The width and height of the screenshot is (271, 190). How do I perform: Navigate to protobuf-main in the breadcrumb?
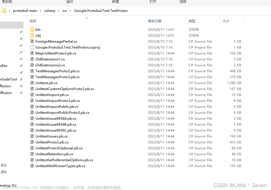pyautogui.click(x=25, y=11)
